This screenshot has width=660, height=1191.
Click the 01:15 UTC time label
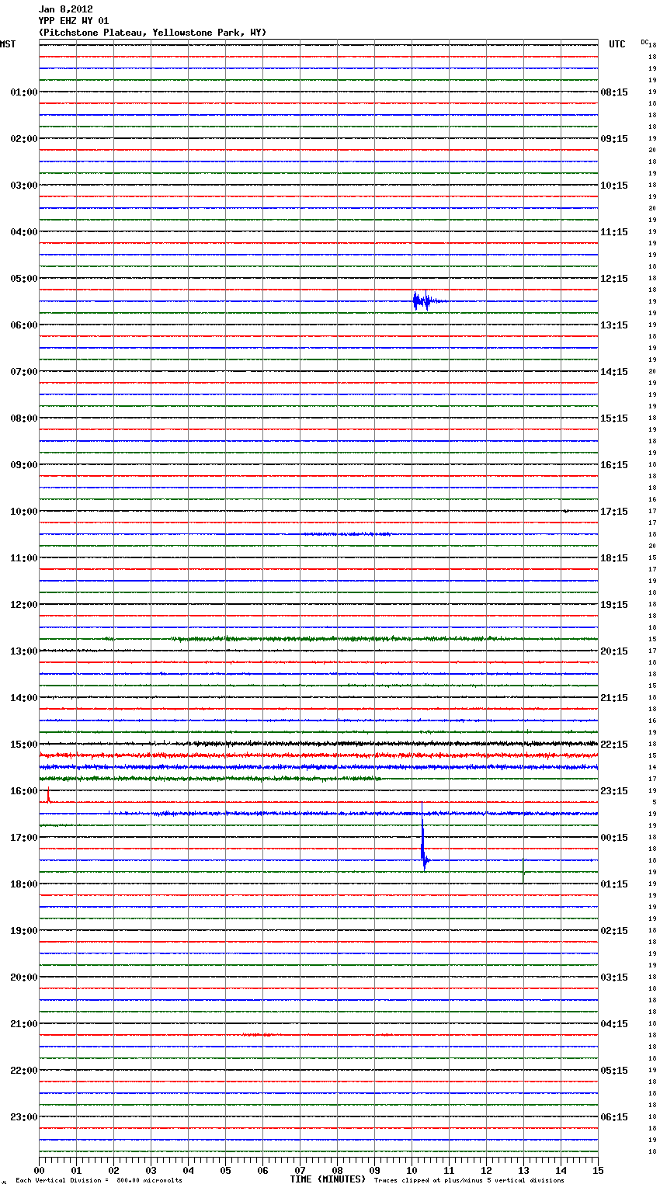(614, 884)
